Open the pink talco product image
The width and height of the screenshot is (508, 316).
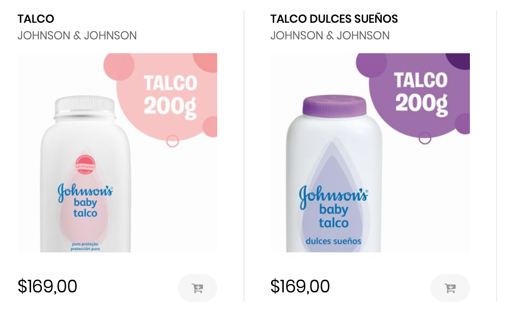[117, 152]
